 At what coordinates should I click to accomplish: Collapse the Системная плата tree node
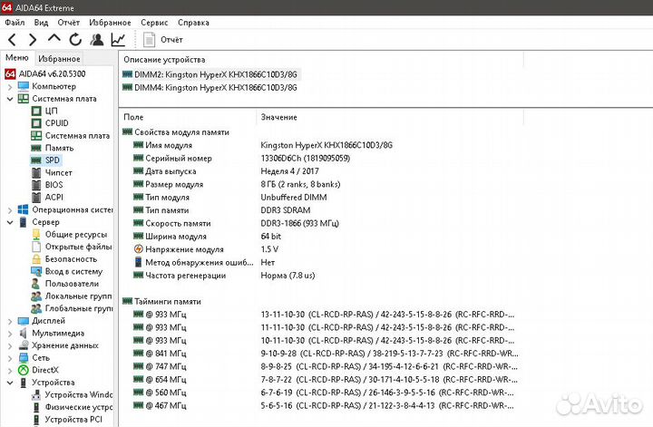pos(10,99)
